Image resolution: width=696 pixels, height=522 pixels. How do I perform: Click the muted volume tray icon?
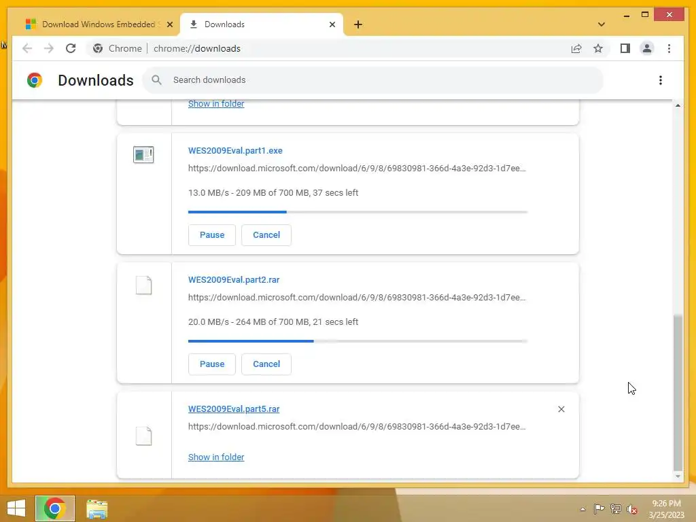click(x=631, y=509)
